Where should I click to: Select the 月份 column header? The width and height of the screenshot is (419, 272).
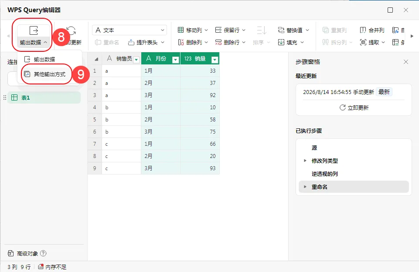(160, 59)
